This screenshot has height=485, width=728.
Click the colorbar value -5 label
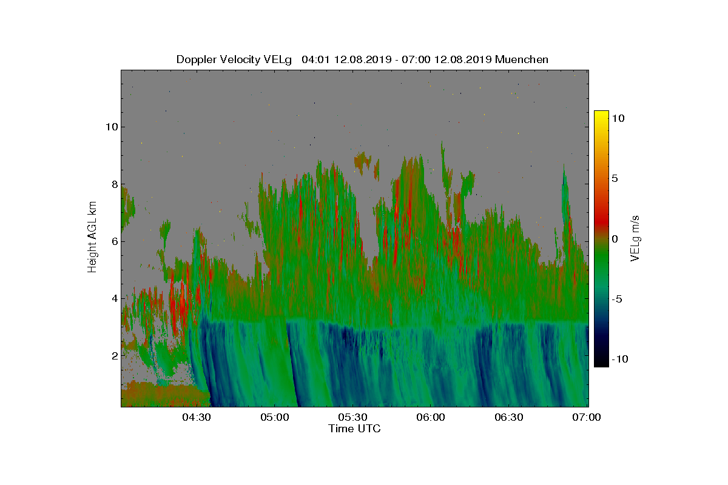(x=616, y=299)
